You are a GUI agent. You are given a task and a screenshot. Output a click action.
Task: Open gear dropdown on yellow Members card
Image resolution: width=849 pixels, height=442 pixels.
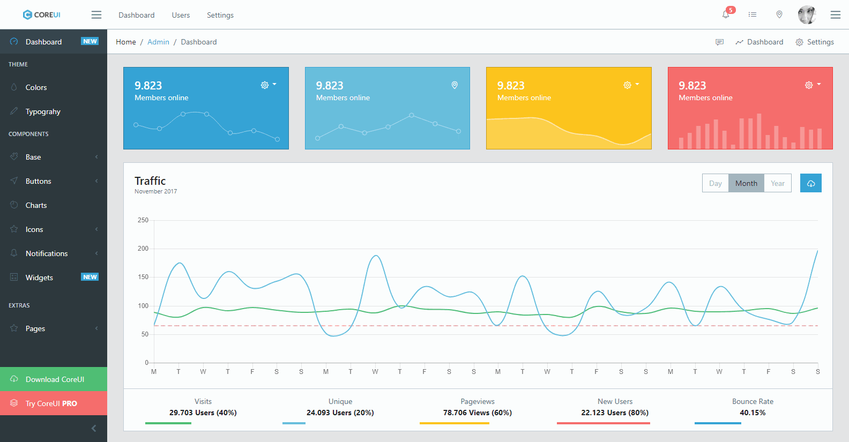631,85
